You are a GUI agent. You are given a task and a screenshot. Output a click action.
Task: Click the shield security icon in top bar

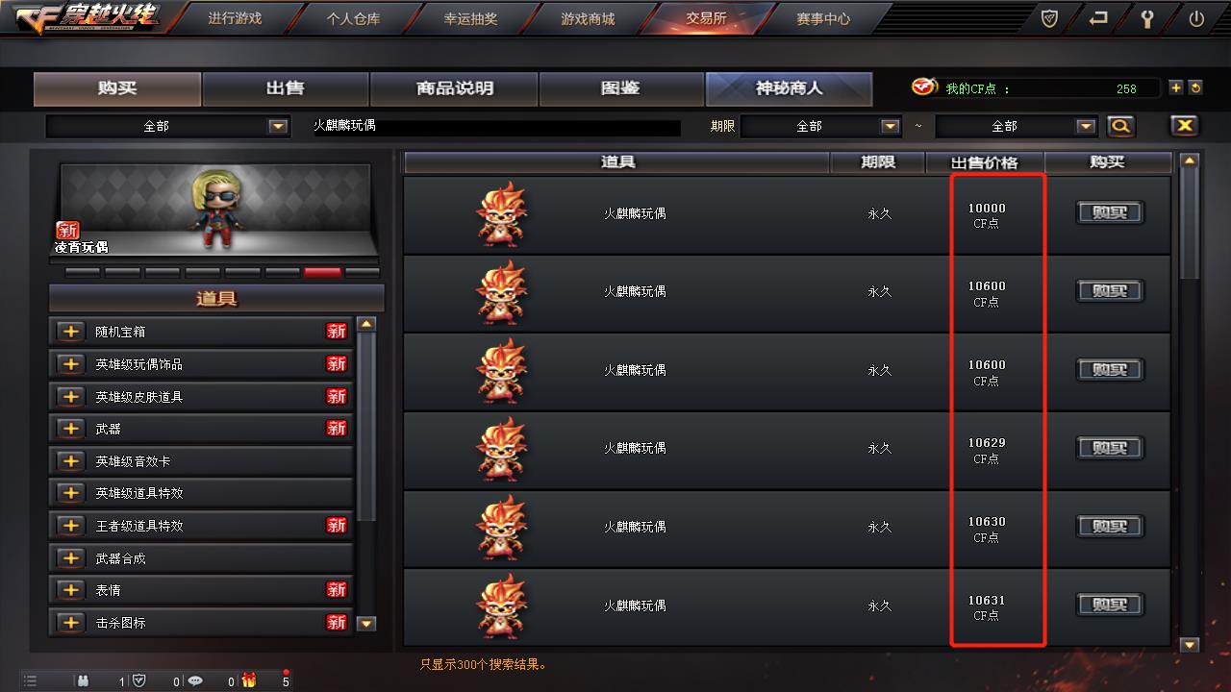pyautogui.click(x=1050, y=18)
